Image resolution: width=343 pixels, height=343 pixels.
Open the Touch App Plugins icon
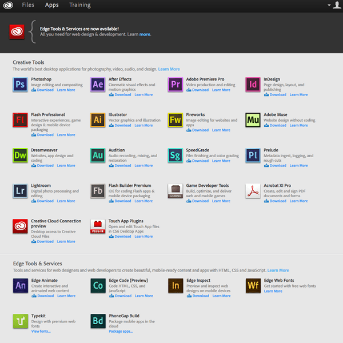pos(98,226)
